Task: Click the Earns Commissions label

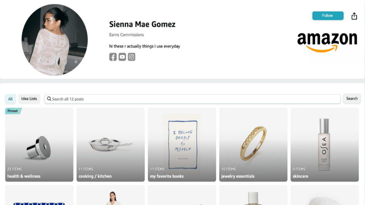Action: coord(126,35)
